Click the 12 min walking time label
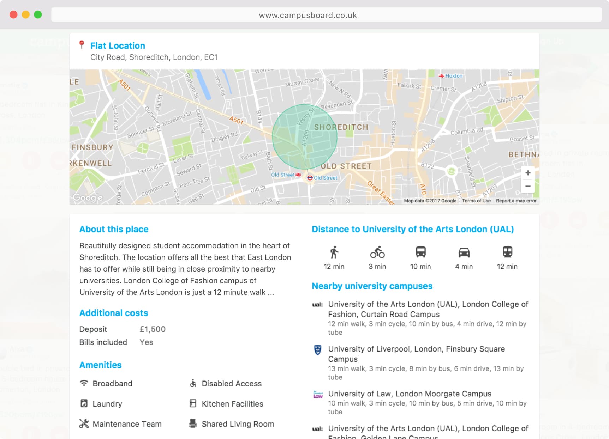 click(x=334, y=266)
